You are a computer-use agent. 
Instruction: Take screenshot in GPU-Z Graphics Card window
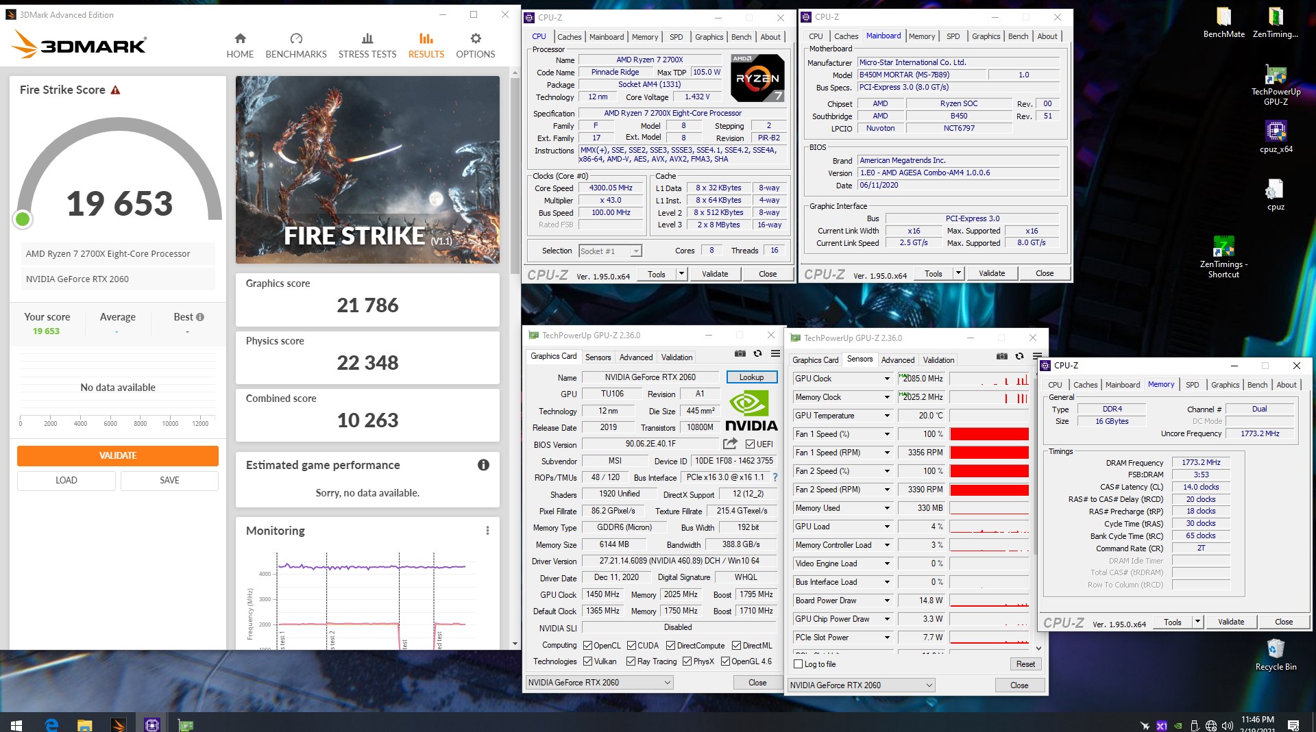click(740, 354)
